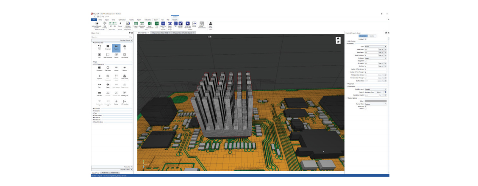Switch to the Home ribbon tab

(100, 20)
